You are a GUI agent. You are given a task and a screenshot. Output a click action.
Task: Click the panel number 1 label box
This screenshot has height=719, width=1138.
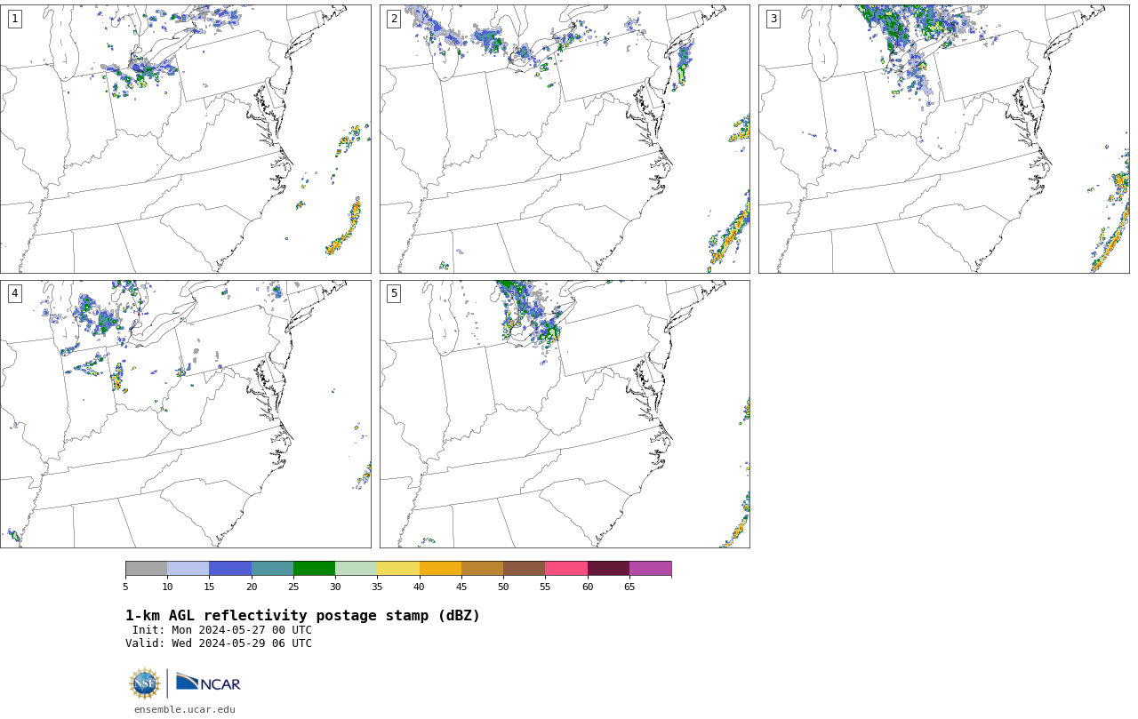coord(14,19)
